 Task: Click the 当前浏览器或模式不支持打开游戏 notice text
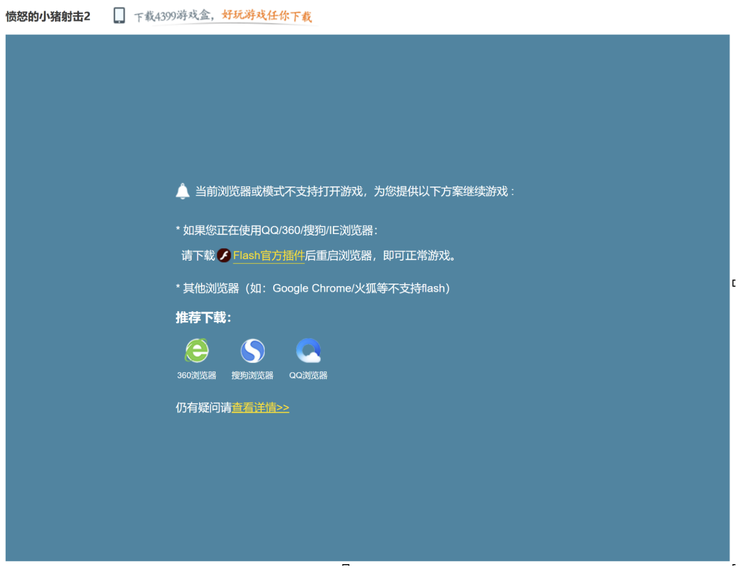click(355, 191)
